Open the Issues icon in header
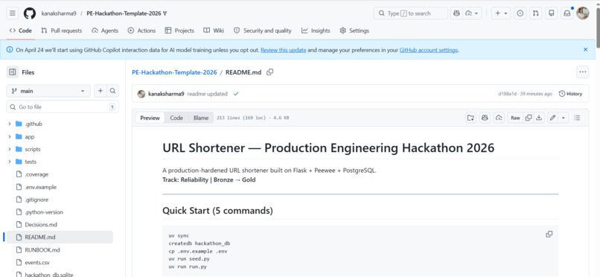 520,13
